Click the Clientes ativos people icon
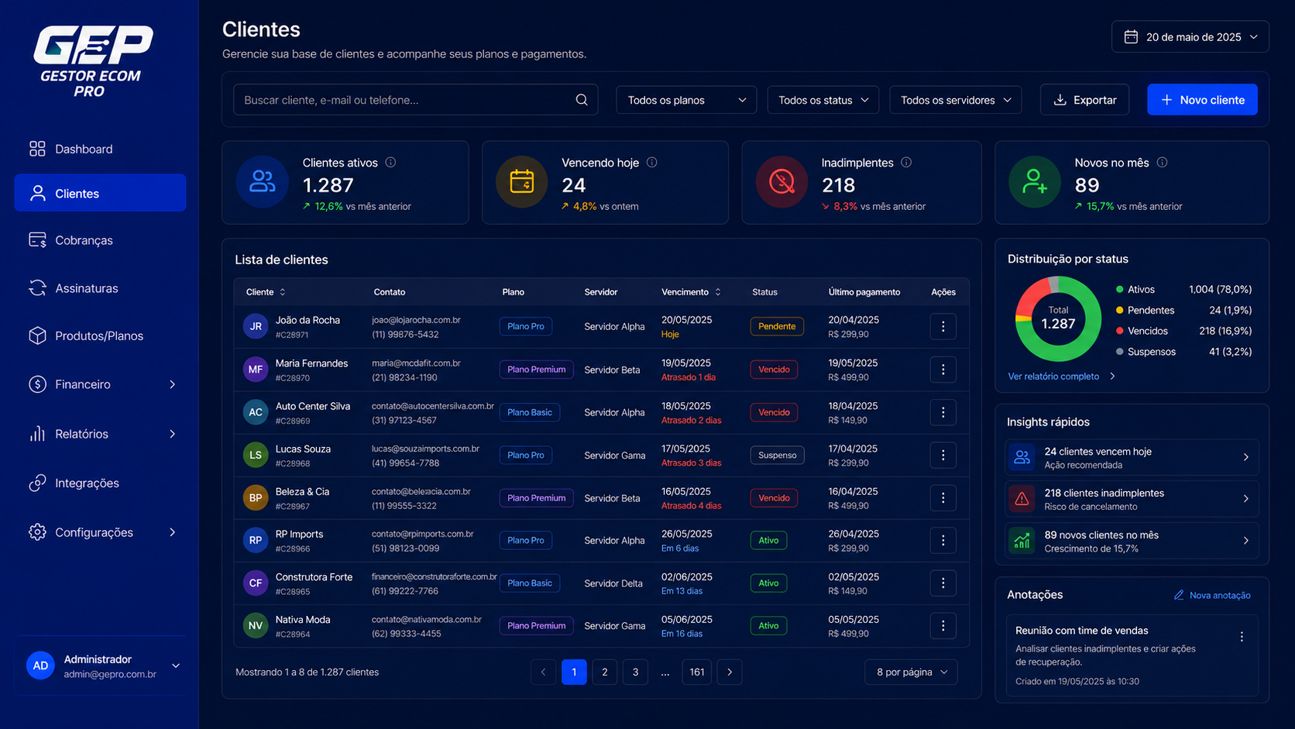 (263, 182)
